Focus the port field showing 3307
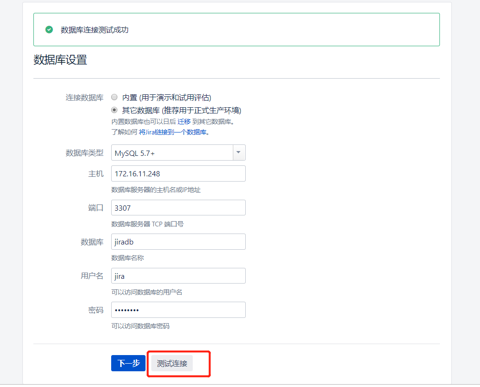 (178, 208)
